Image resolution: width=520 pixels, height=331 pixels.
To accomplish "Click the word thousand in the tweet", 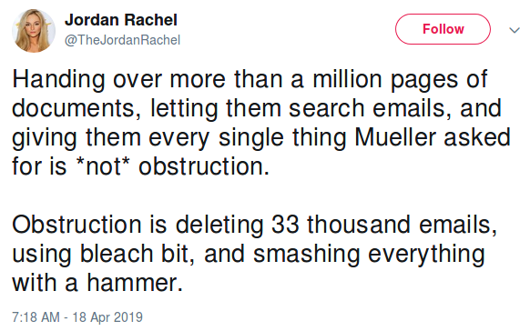I will 359,225.
